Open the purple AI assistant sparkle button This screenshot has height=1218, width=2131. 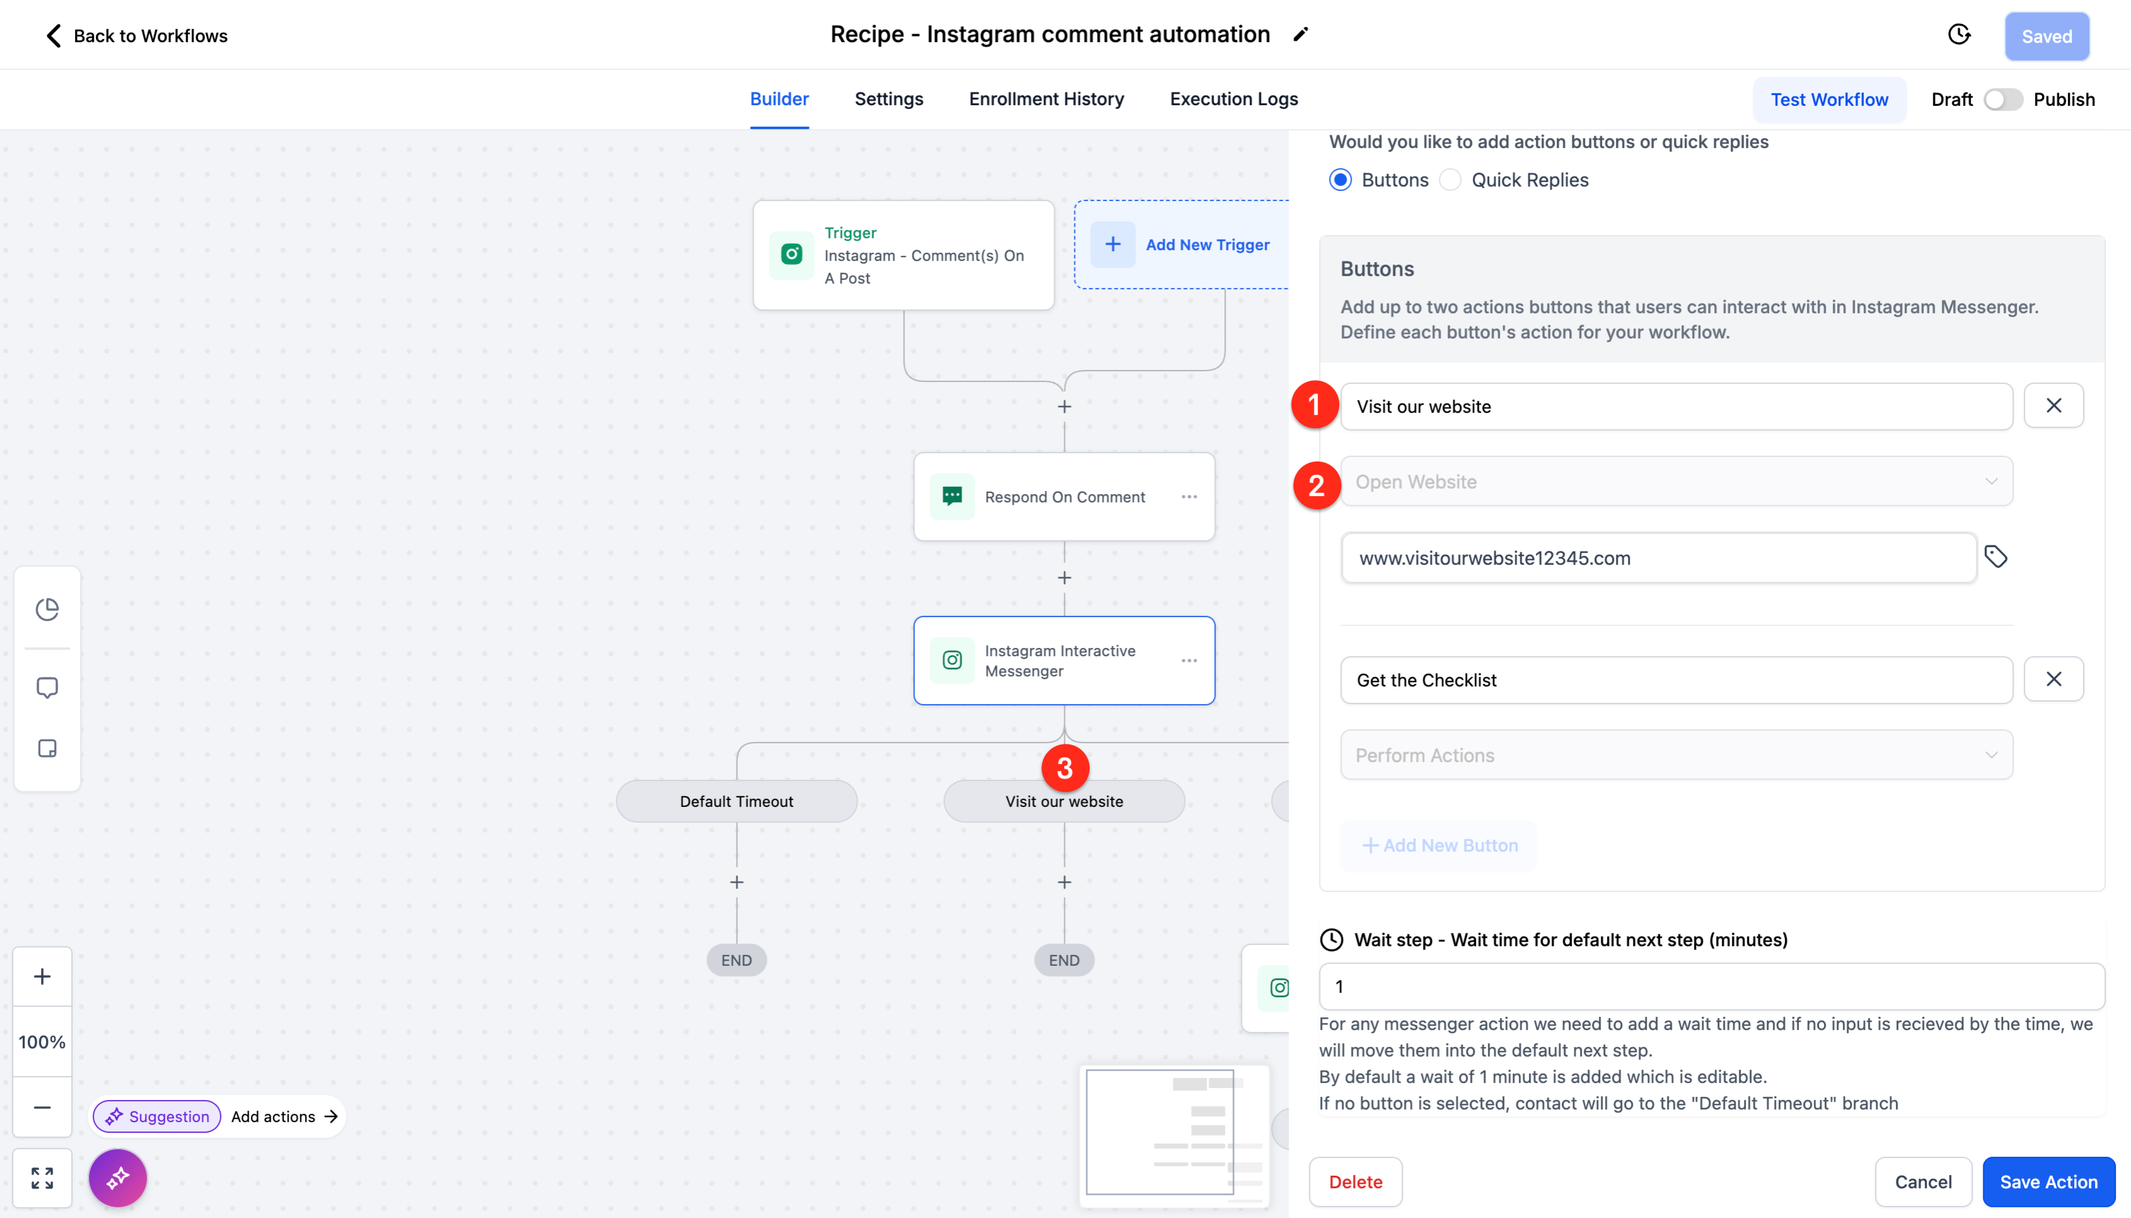(118, 1178)
